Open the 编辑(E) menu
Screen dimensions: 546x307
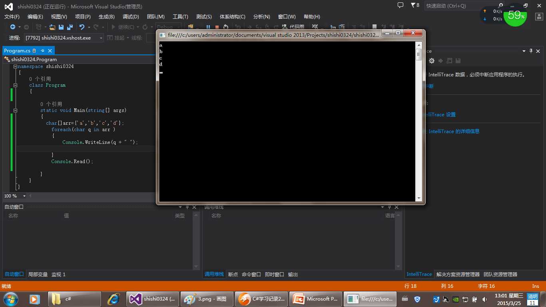tap(35, 16)
